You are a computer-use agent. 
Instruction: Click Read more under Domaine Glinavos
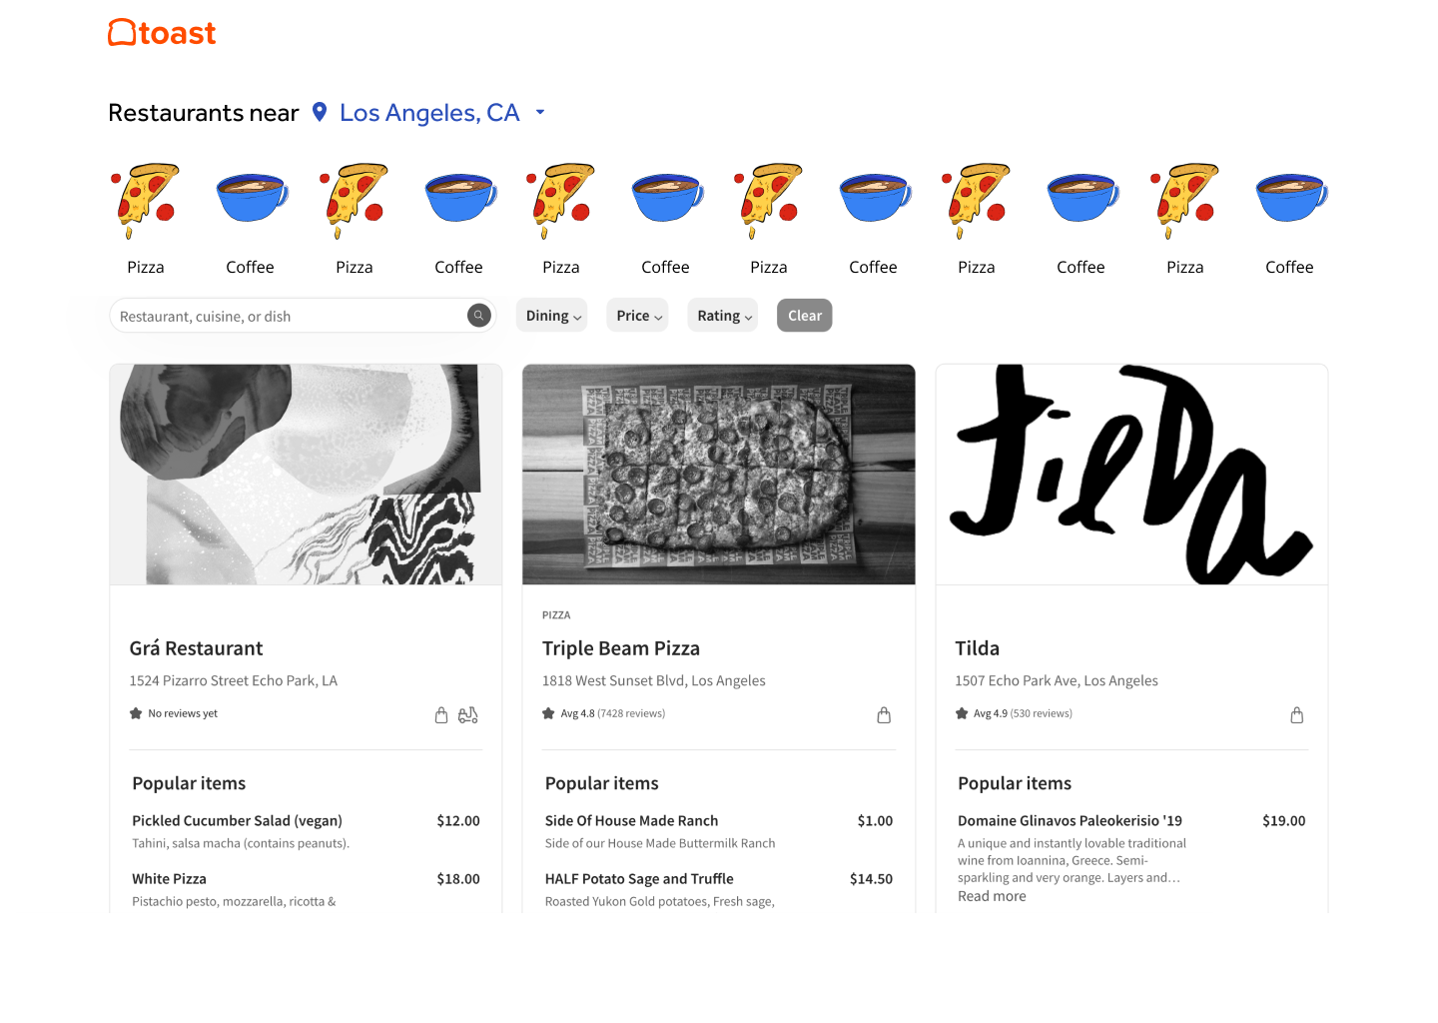pyautogui.click(x=992, y=896)
